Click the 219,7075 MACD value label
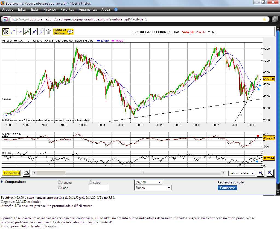 [x=269, y=138]
